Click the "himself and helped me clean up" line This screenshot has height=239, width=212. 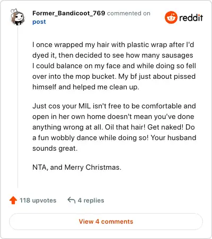tap(86, 87)
